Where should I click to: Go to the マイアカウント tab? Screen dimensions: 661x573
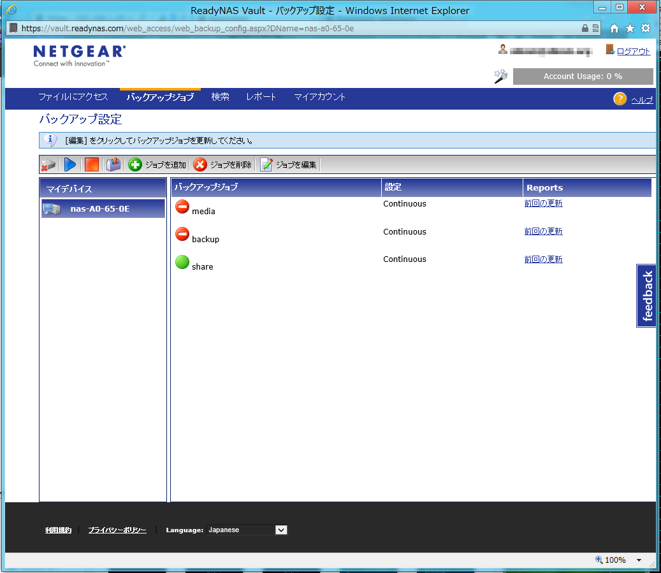[x=320, y=98]
